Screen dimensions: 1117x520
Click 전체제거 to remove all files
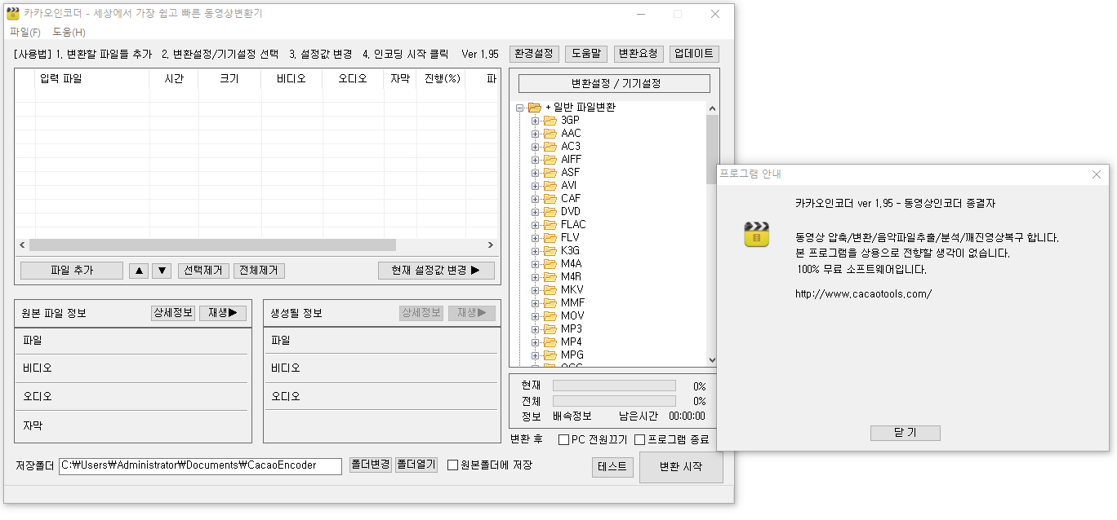tap(259, 271)
